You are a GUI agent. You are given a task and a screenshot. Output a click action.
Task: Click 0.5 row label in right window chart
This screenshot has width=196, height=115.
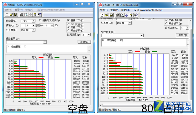click(x=106, y=55)
